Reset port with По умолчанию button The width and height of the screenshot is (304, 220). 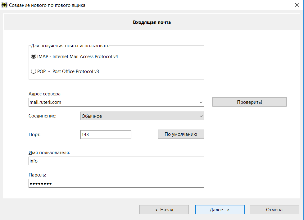[x=181, y=134]
